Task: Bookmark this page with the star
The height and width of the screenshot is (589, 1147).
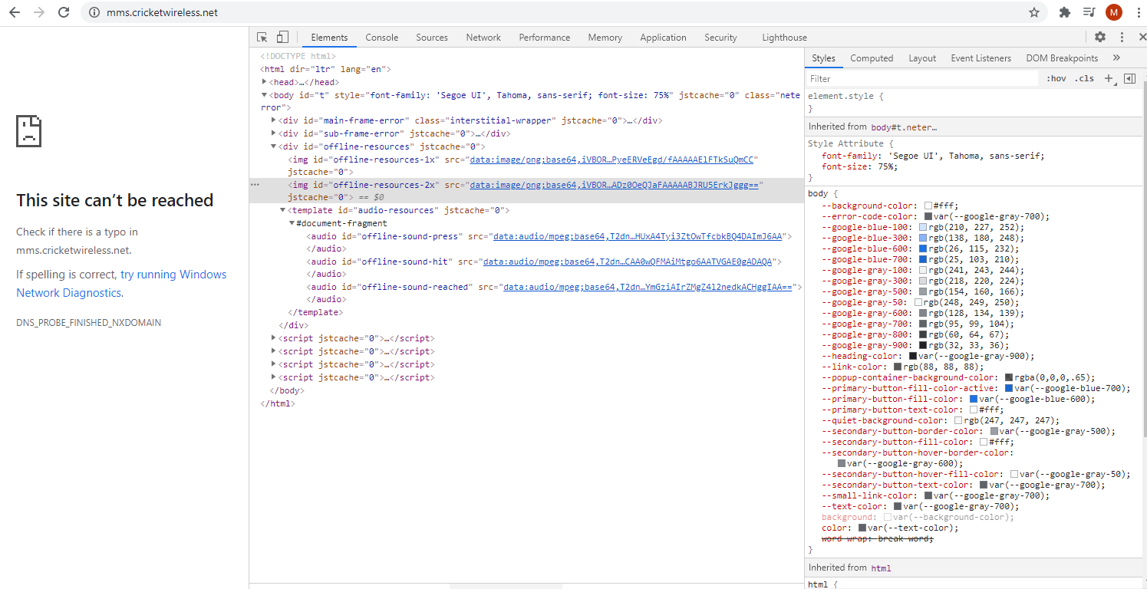Action: point(1034,12)
